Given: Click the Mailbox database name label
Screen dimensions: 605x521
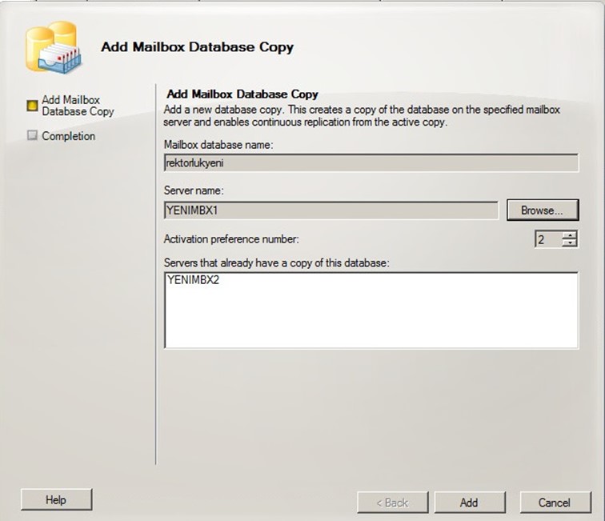Looking at the screenshot, I should coord(218,145).
